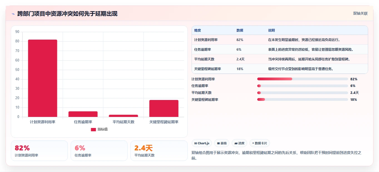Click the 2.4天 value in the table
This screenshot has height=172, width=379.
point(240,59)
